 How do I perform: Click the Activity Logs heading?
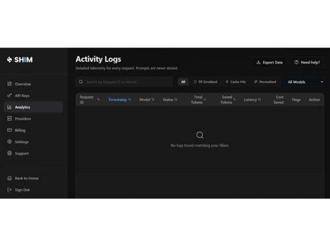click(x=98, y=59)
